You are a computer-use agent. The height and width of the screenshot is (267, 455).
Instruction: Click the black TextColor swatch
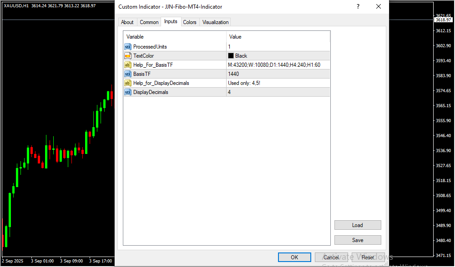pos(231,56)
